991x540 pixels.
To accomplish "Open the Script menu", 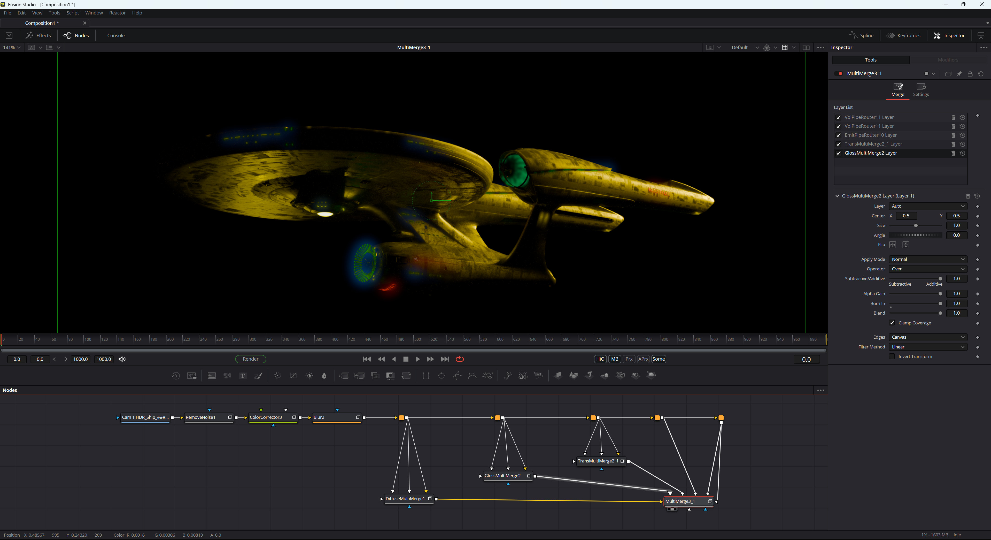I will tap(73, 13).
